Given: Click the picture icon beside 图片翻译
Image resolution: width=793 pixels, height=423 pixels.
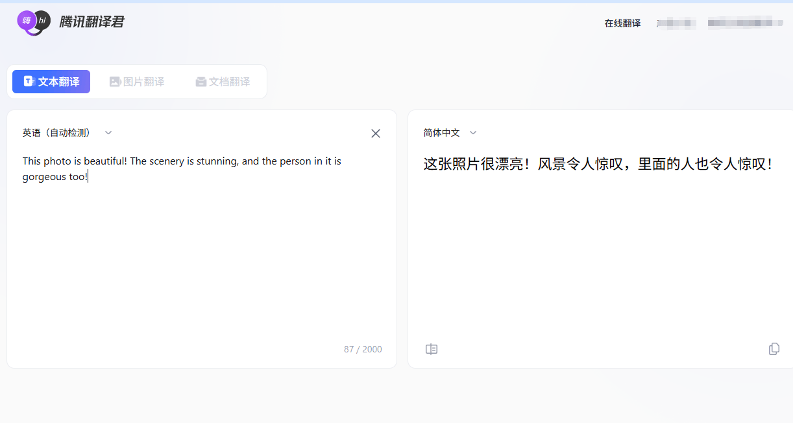Looking at the screenshot, I should pyautogui.click(x=115, y=81).
